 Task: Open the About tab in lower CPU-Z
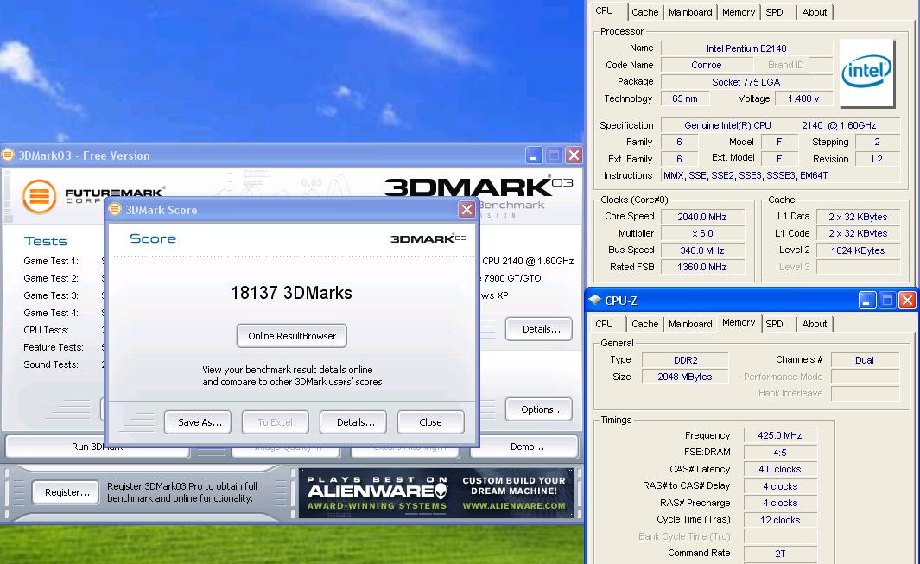point(815,324)
